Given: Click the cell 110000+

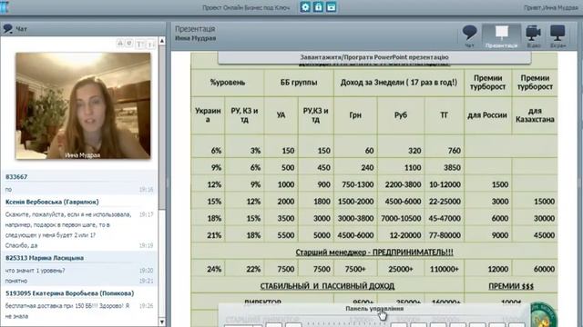Looking at the screenshot, I should pyautogui.click(x=444, y=269).
